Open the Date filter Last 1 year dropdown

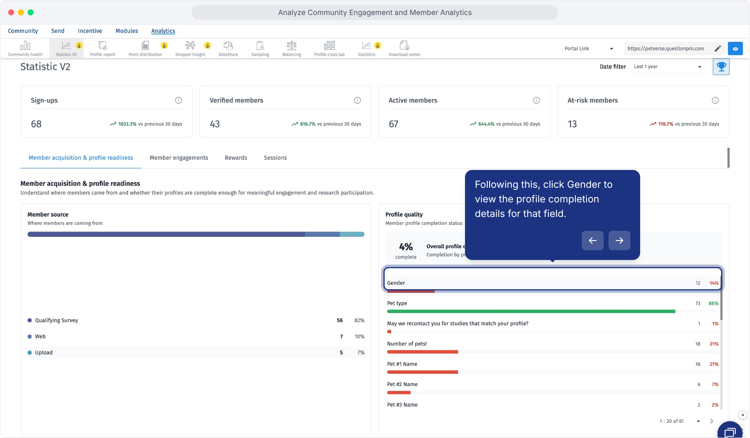click(x=668, y=67)
